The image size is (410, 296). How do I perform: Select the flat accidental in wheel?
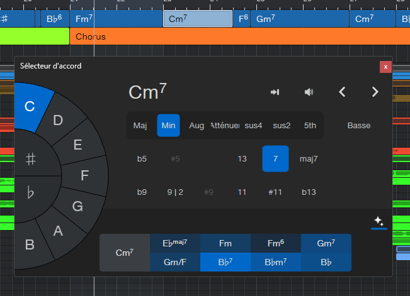[30, 192]
